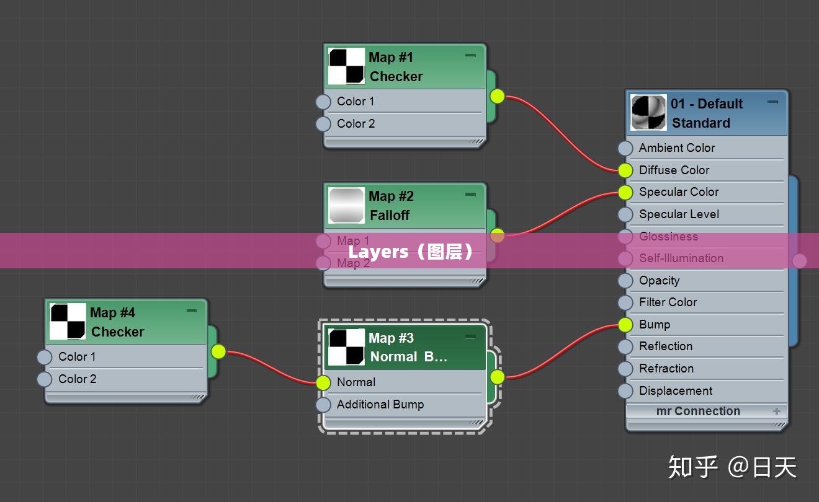Select the Map #1 output socket
The width and height of the screenshot is (819, 502).
[498, 96]
